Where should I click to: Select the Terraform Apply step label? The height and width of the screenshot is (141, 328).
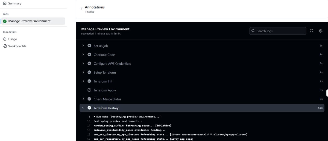pos(105,90)
